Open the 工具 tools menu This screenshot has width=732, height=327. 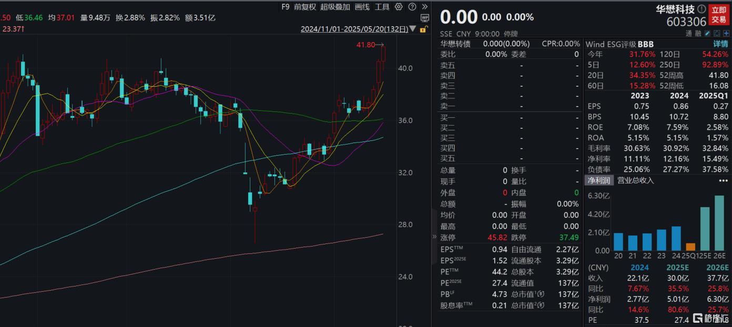[x=382, y=7]
